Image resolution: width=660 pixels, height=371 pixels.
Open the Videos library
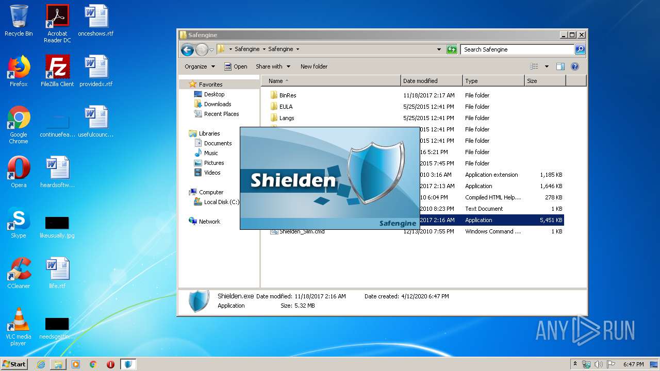tap(212, 173)
